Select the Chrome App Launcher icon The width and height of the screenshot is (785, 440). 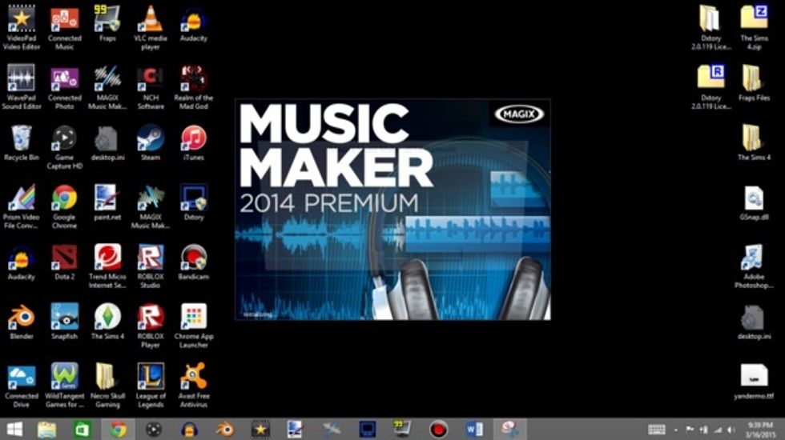[x=194, y=326]
